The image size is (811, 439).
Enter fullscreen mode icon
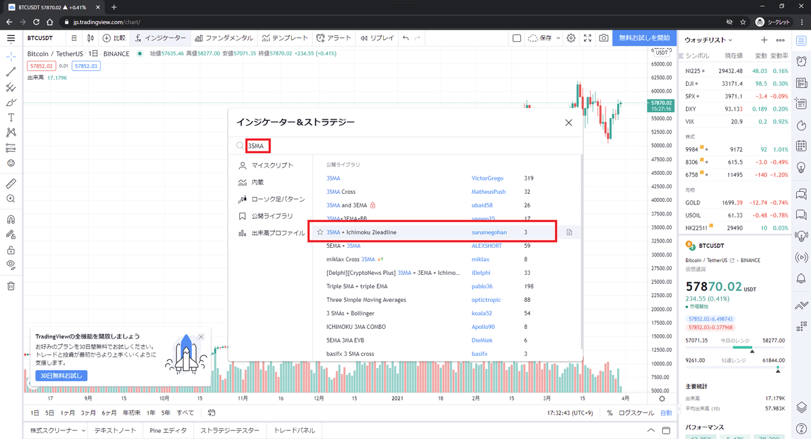tap(587, 38)
